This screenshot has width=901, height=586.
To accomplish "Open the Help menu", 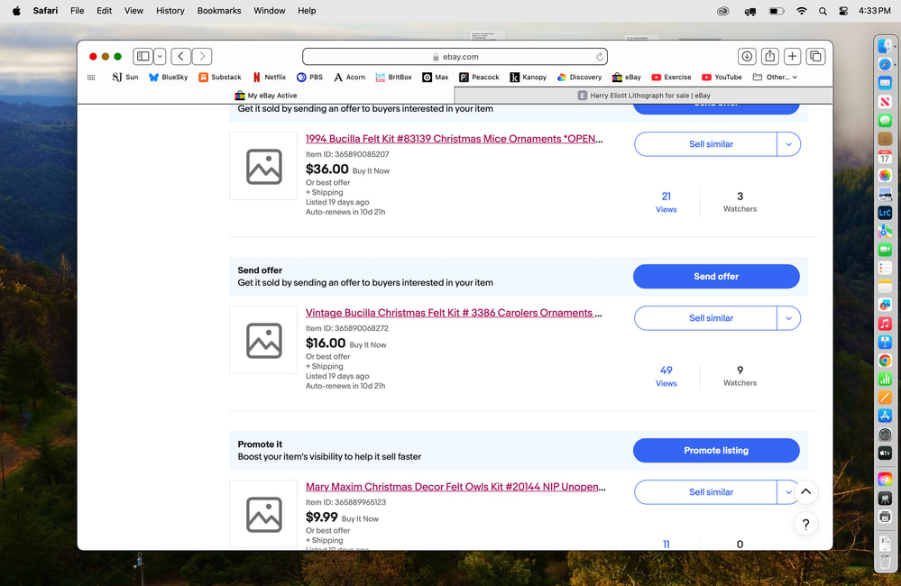I will point(307,11).
